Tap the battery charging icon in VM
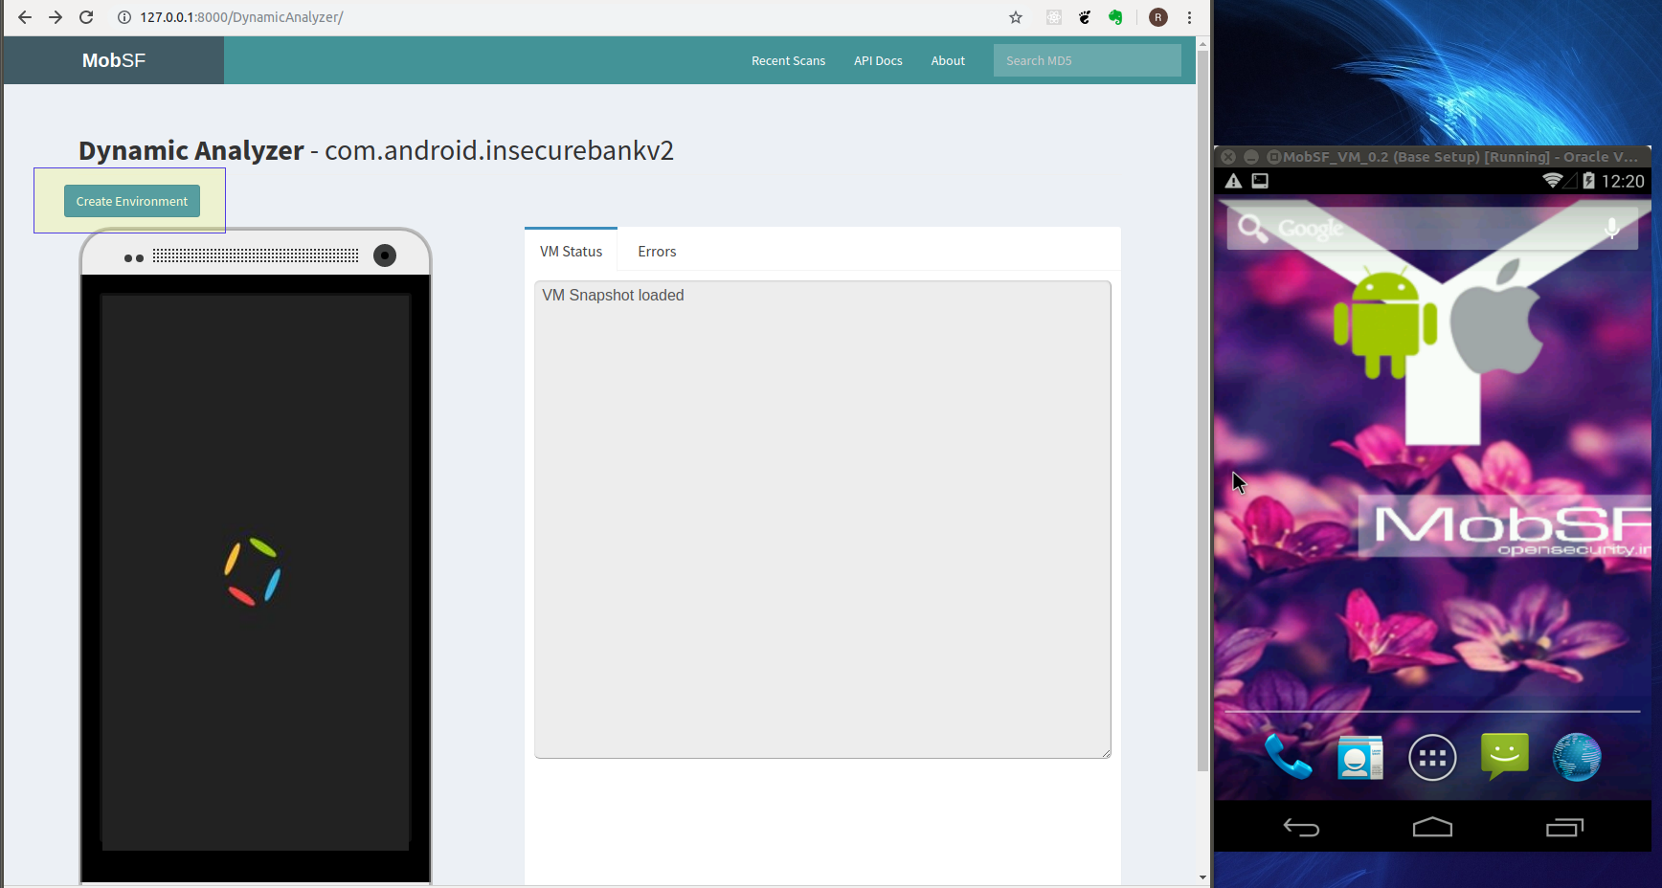Viewport: 1662px width, 888px height. 1588,181
